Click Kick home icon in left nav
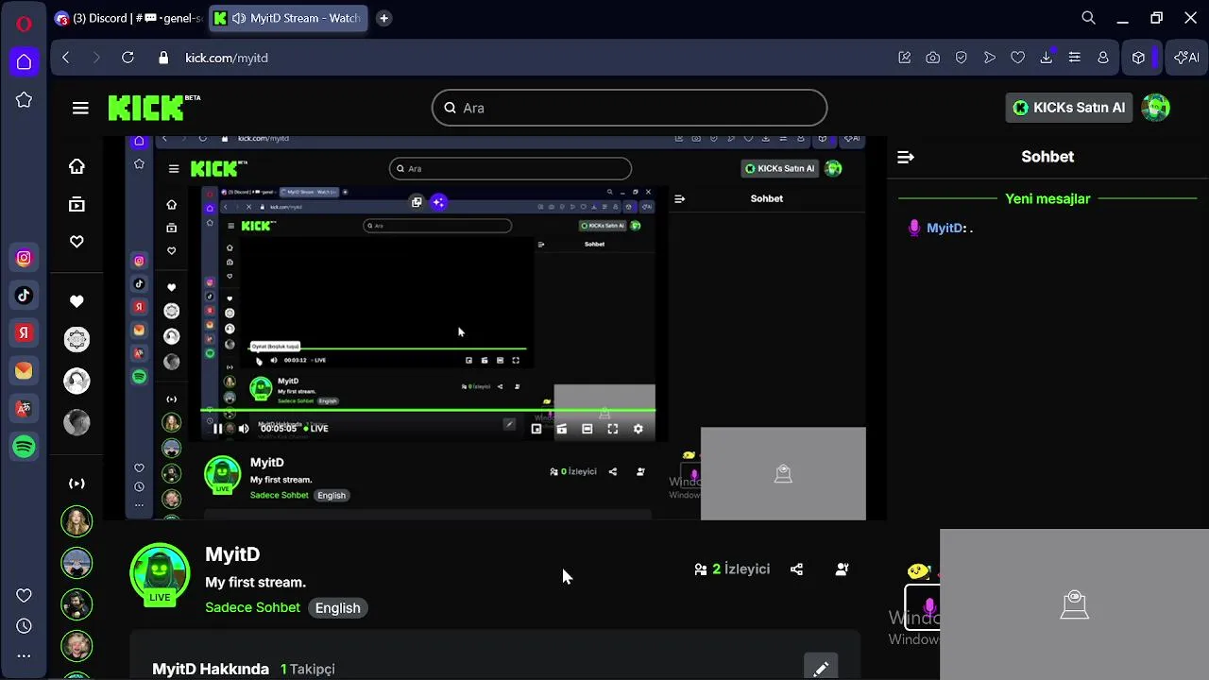Image resolution: width=1209 pixels, height=680 pixels. click(77, 166)
